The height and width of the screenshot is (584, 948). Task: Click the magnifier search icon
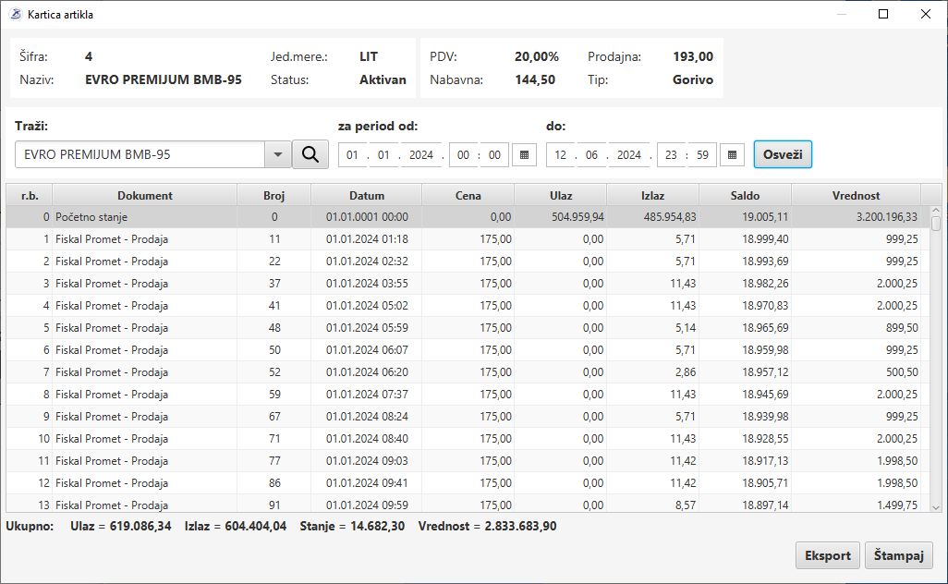[310, 155]
